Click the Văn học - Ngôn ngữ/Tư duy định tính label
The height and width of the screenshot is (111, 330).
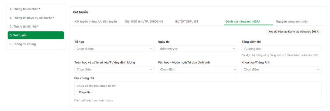click(184, 63)
